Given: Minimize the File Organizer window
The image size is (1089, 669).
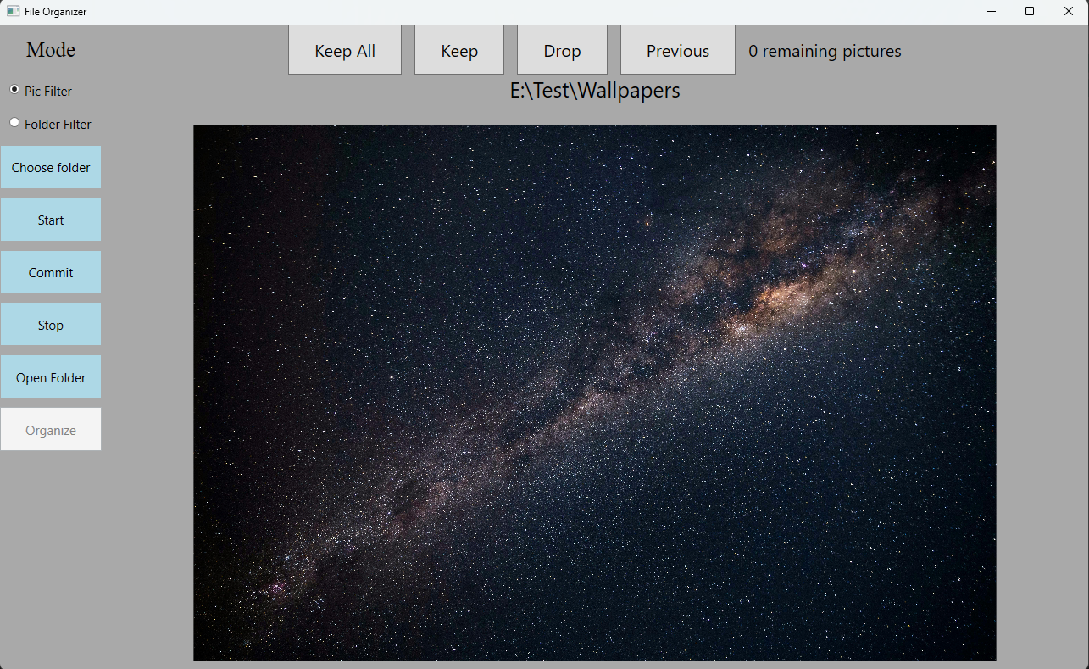Looking at the screenshot, I should (991, 12).
